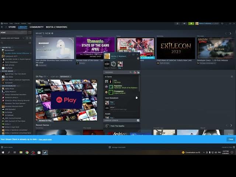Screen dimensions: 236x177
Task: Show previous What's New items arrow
Action: [x=226, y=34]
